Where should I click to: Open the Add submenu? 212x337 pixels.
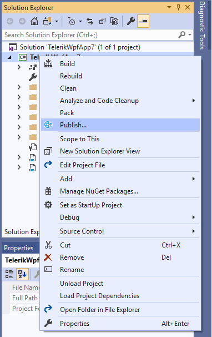click(120, 179)
